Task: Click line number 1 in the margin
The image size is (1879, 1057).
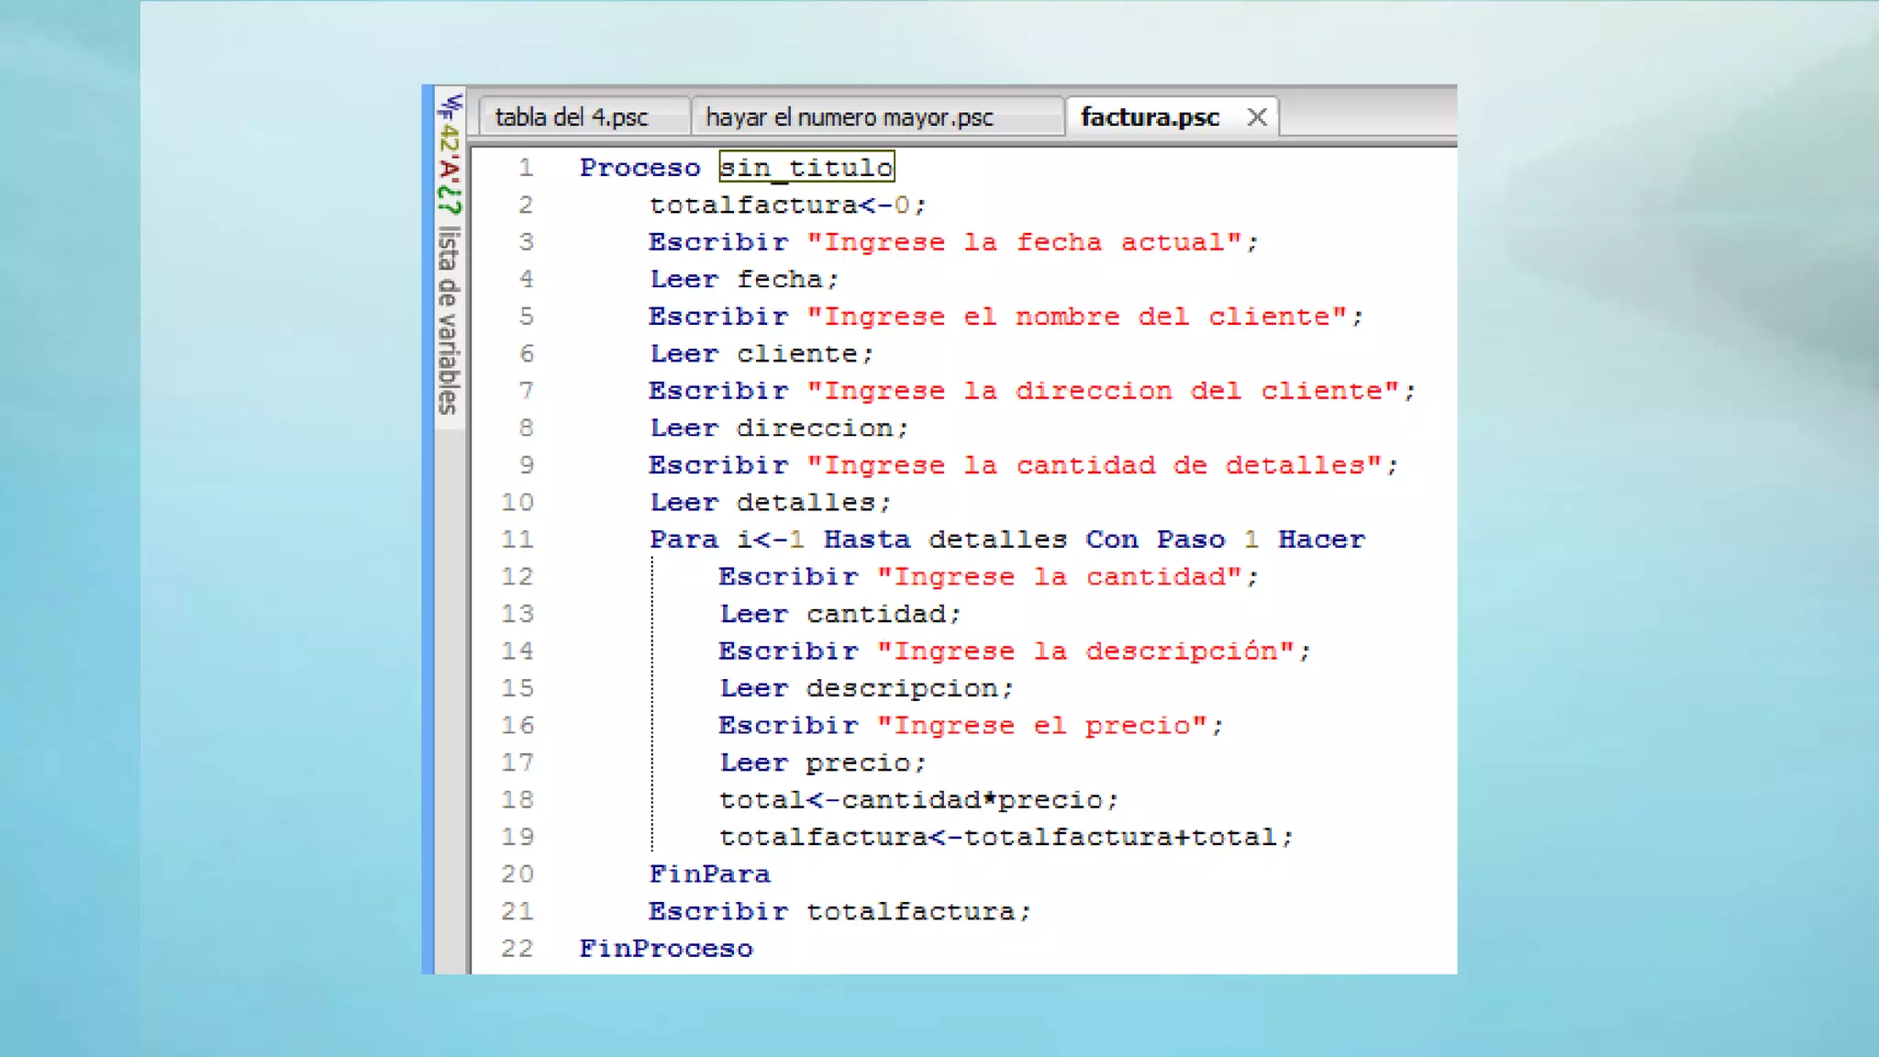Action: pyautogui.click(x=525, y=168)
